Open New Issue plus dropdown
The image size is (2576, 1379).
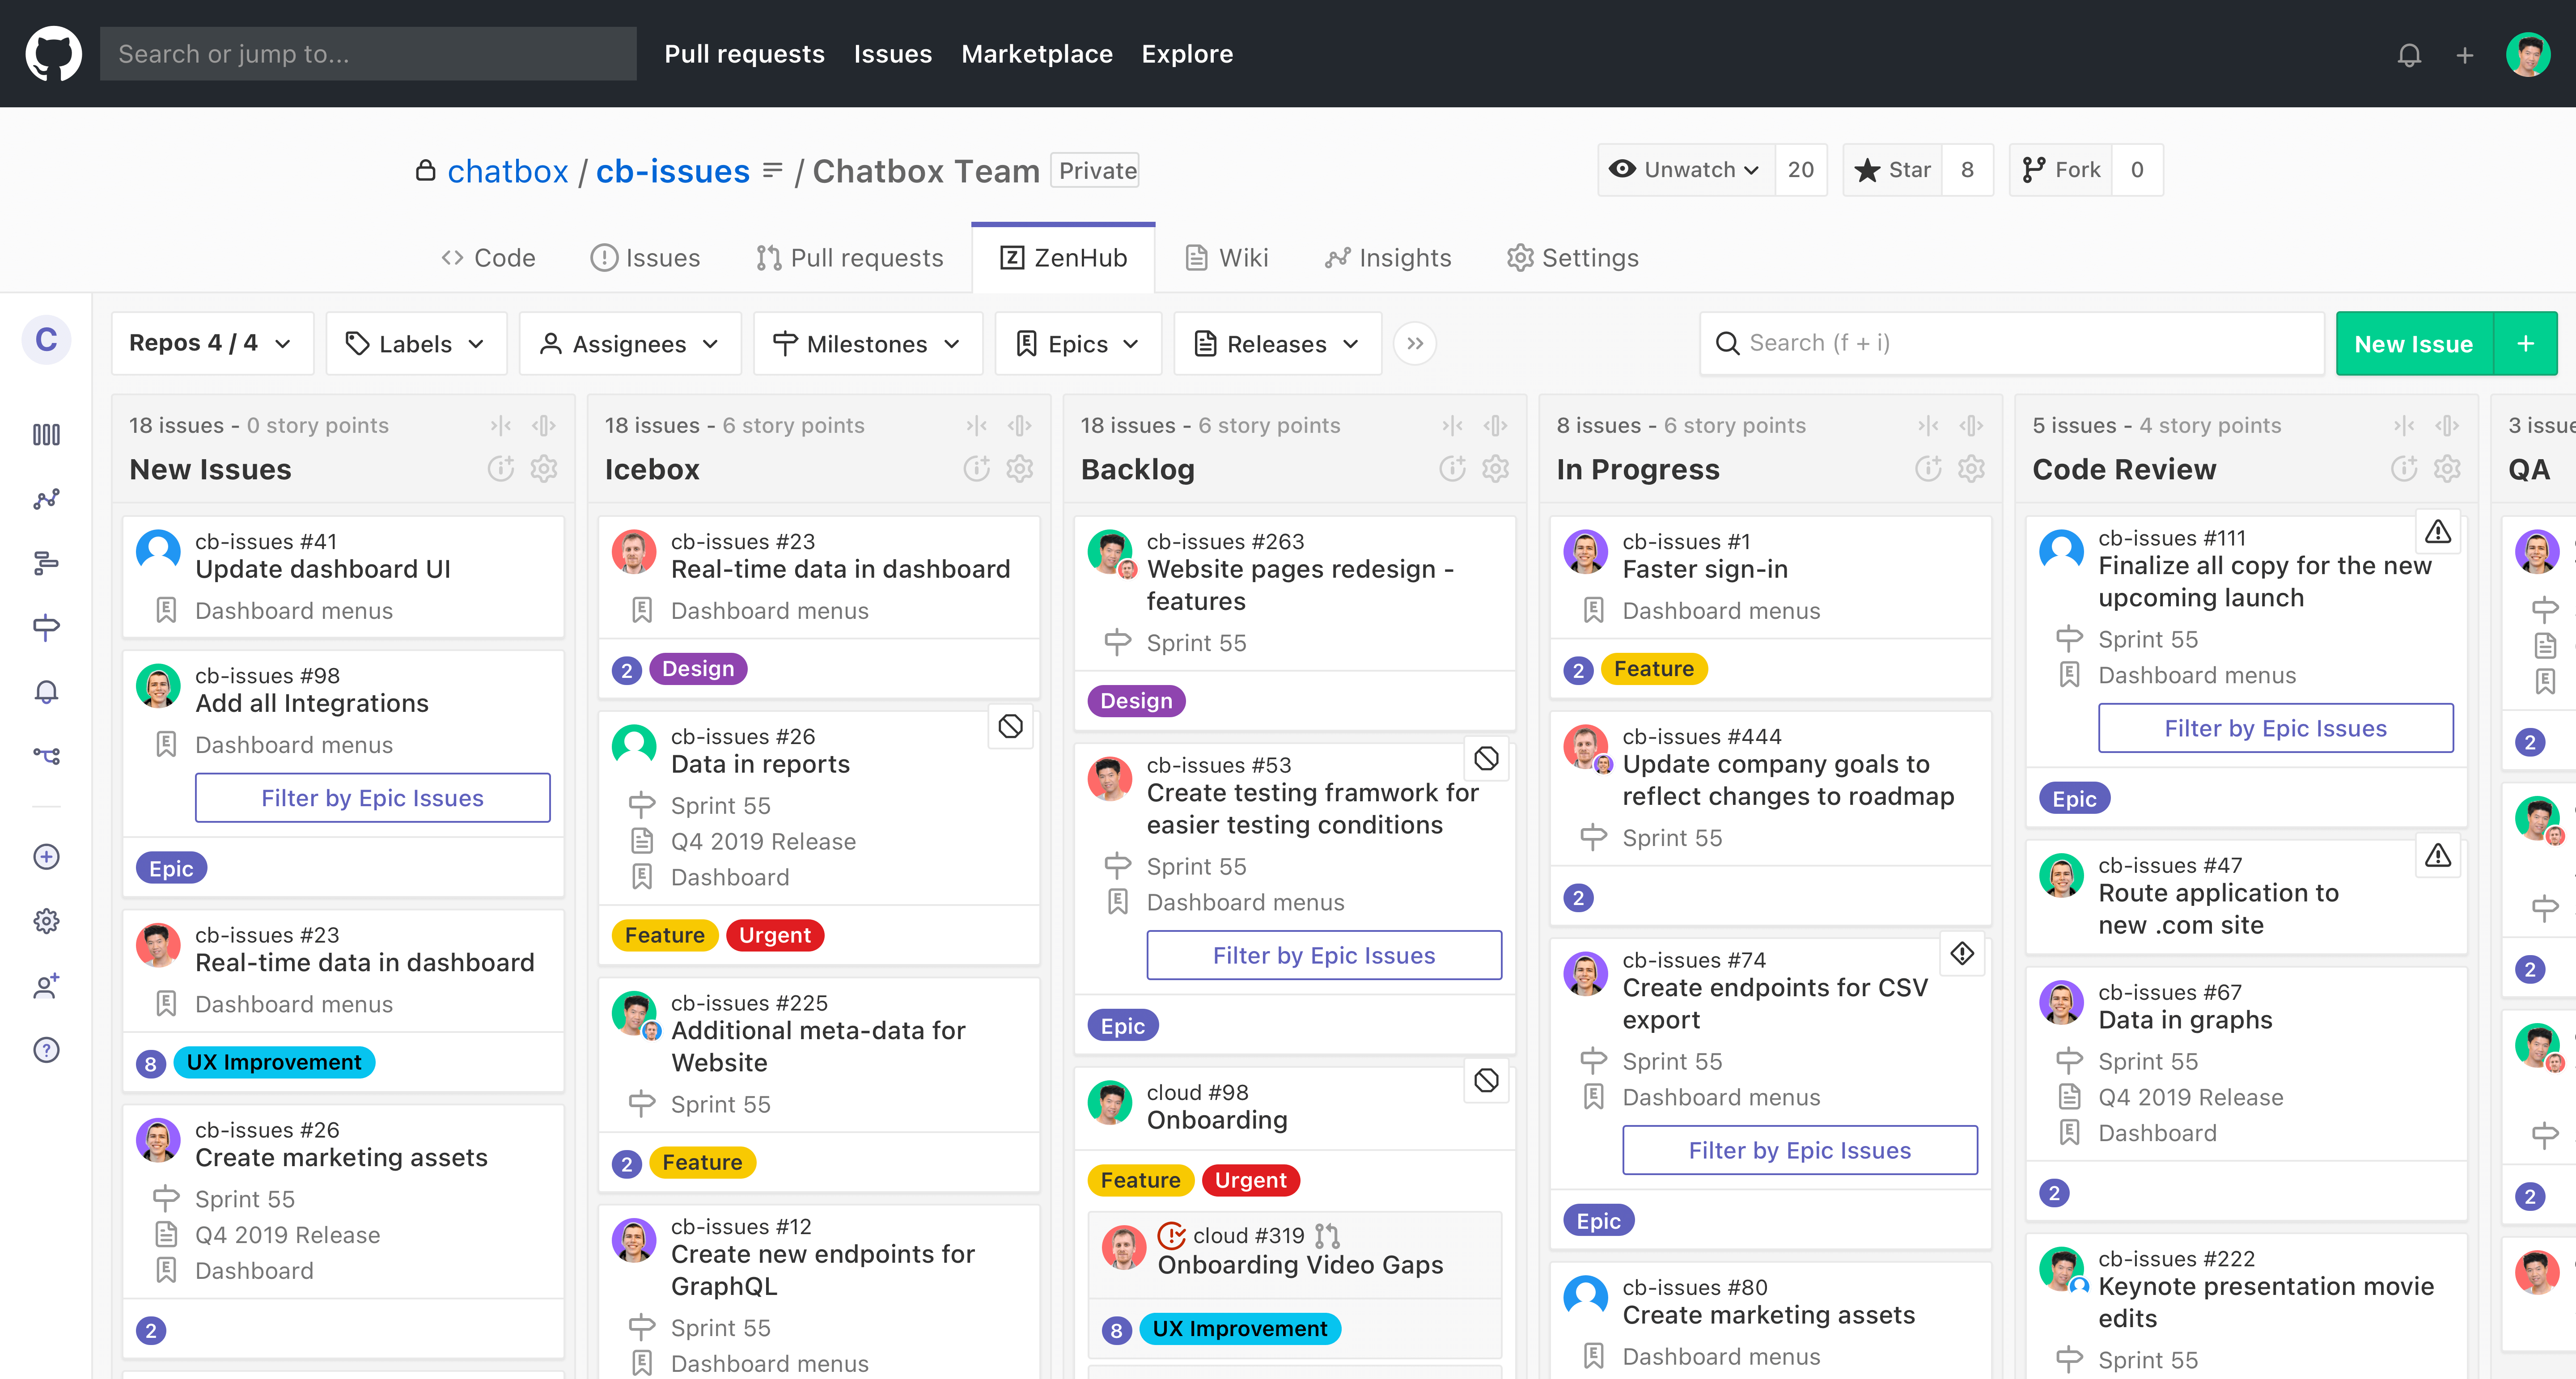2526,344
